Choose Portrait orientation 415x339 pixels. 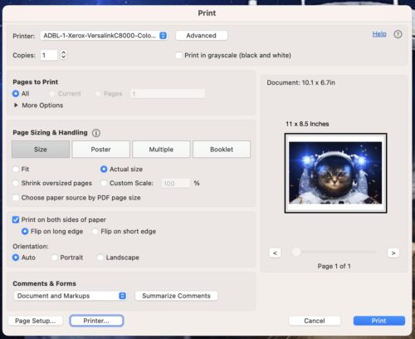pyautogui.click(x=55, y=258)
